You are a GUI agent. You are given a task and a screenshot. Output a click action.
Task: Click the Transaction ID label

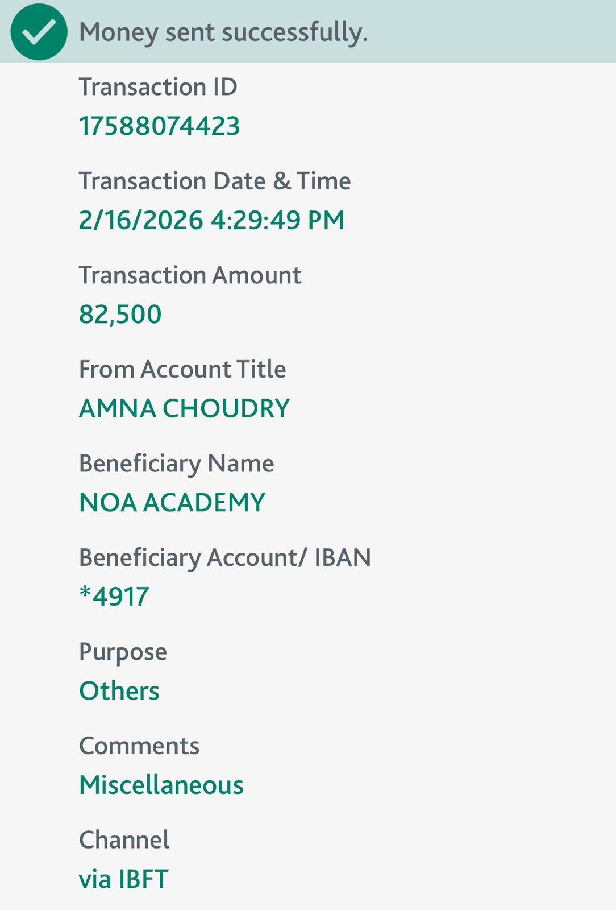[x=158, y=87]
